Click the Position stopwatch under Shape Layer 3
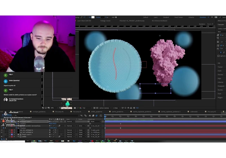 point(16,124)
